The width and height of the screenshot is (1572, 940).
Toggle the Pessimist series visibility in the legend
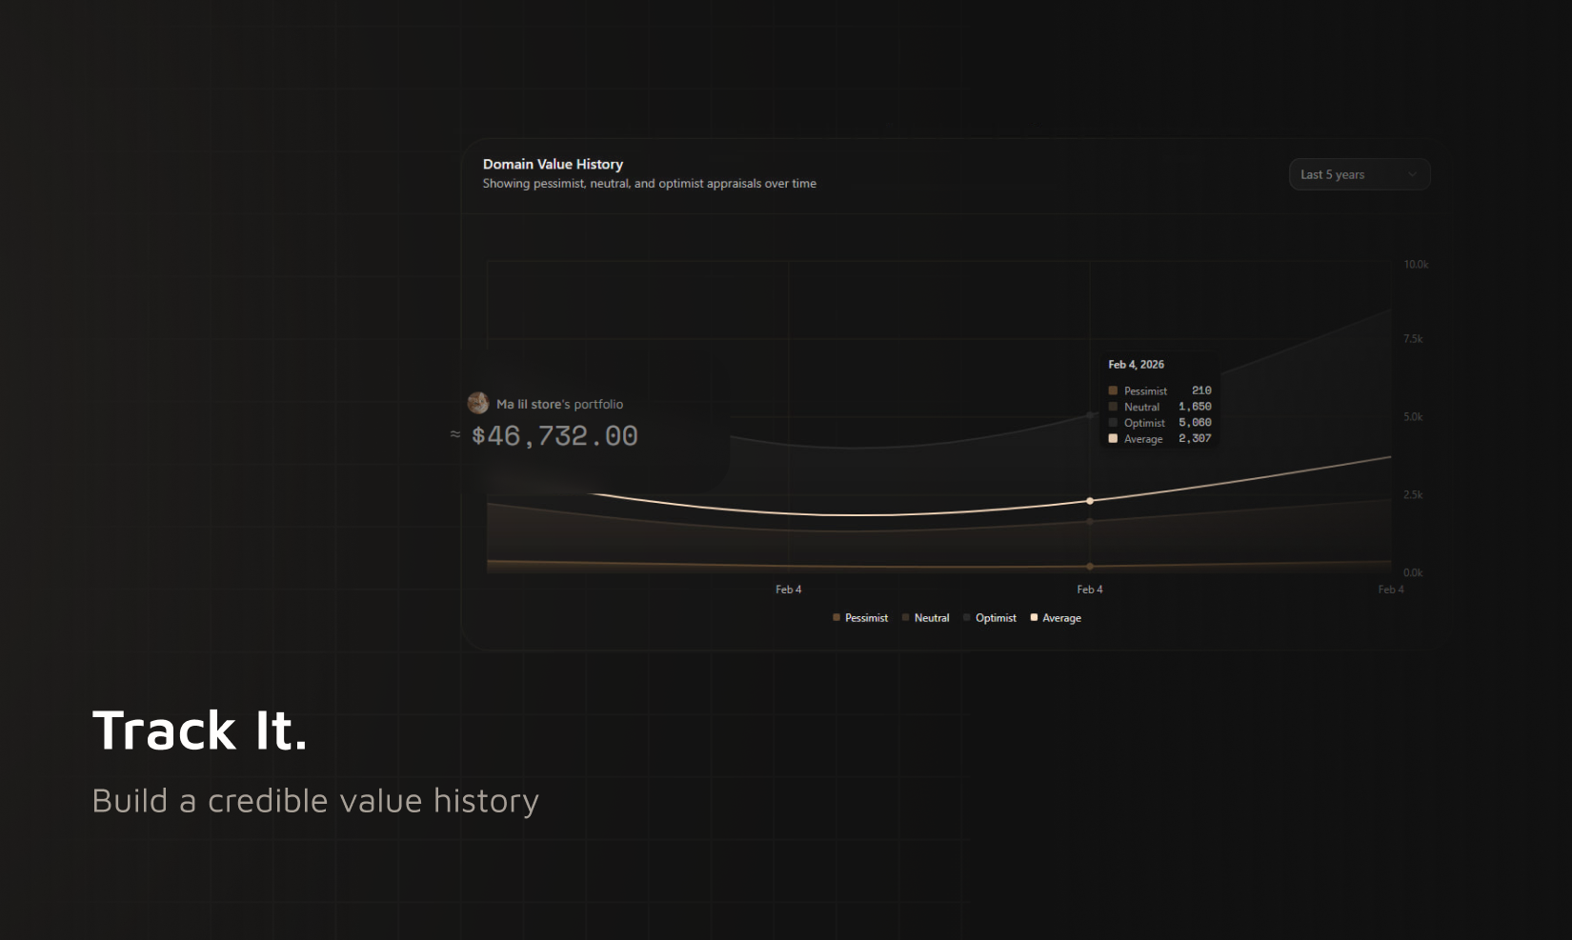tap(858, 617)
